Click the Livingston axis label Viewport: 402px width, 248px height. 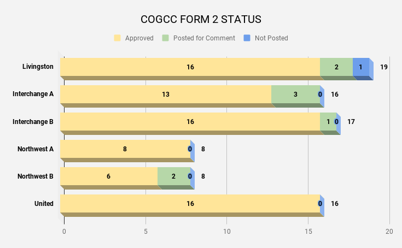[x=38, y=67]
